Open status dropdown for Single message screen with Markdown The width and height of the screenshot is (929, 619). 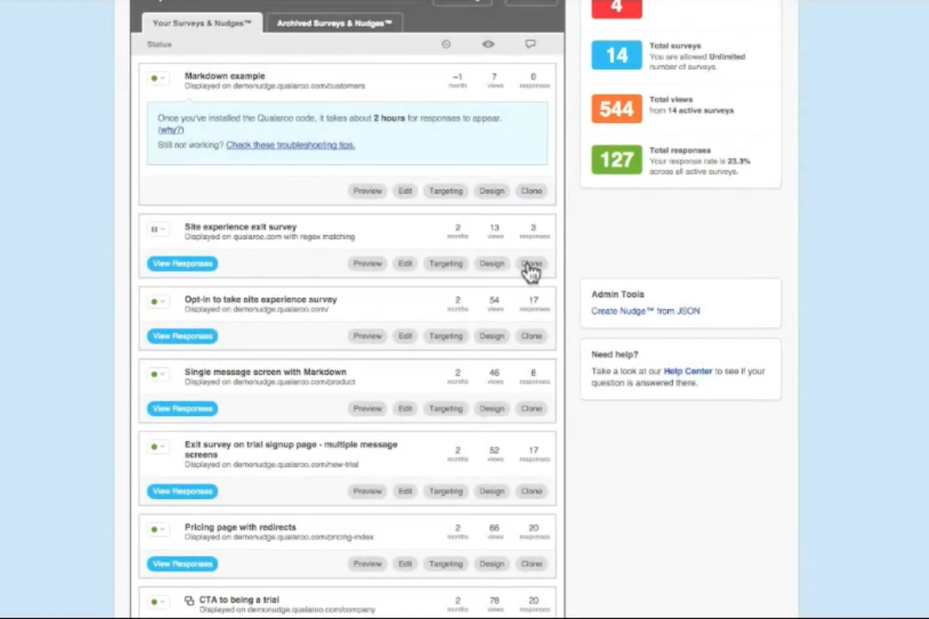162,374
